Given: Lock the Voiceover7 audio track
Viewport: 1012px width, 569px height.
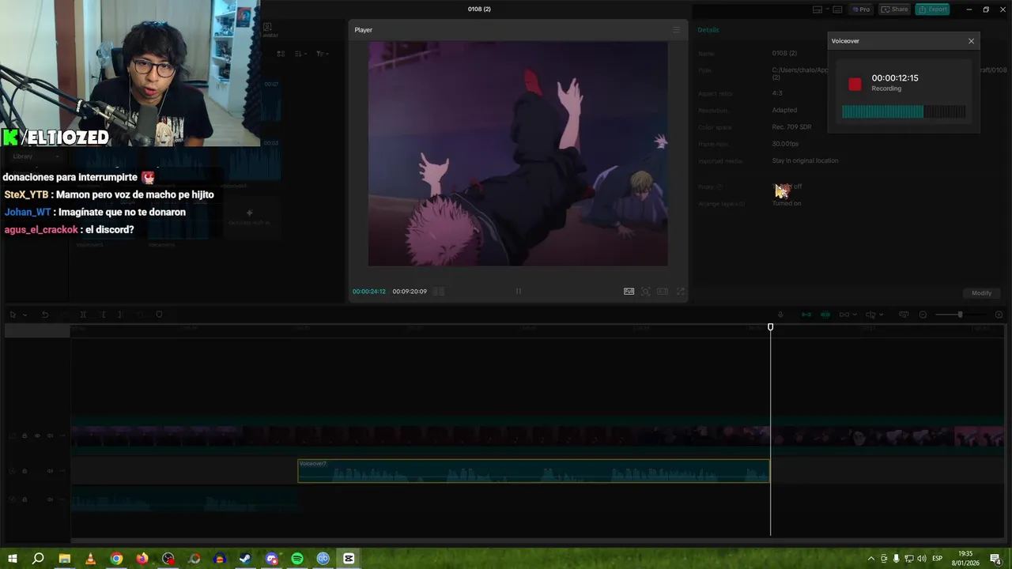Looking at the screenshot, I should point(25,471).
